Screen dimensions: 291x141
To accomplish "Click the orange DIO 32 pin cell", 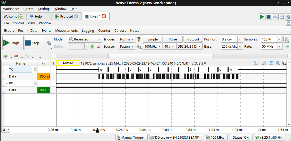I will tap(44, 76).
